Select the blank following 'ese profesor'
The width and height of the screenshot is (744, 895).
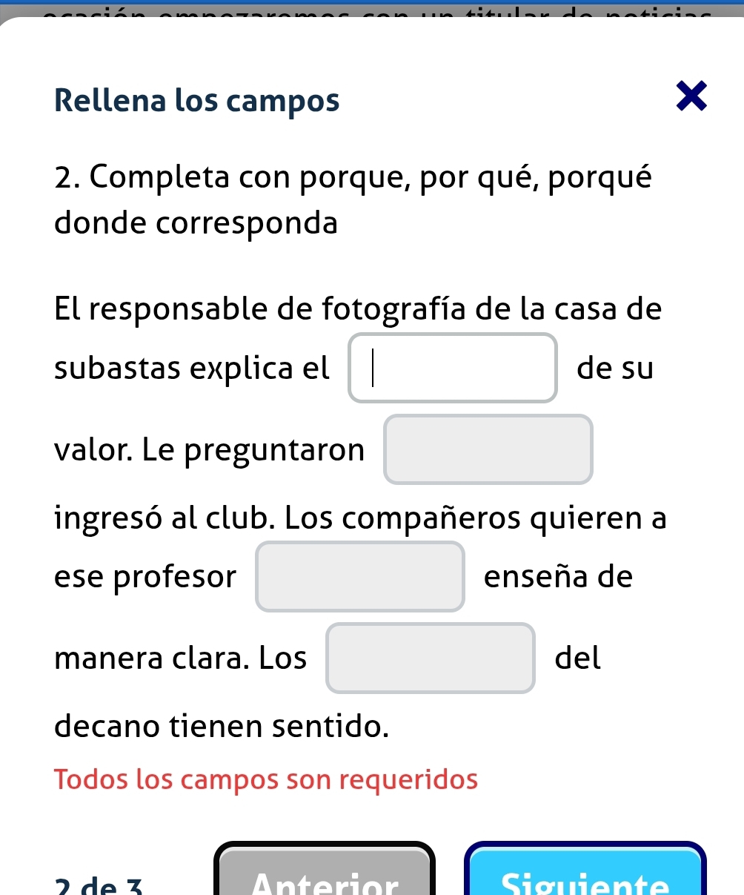point(360,577)
